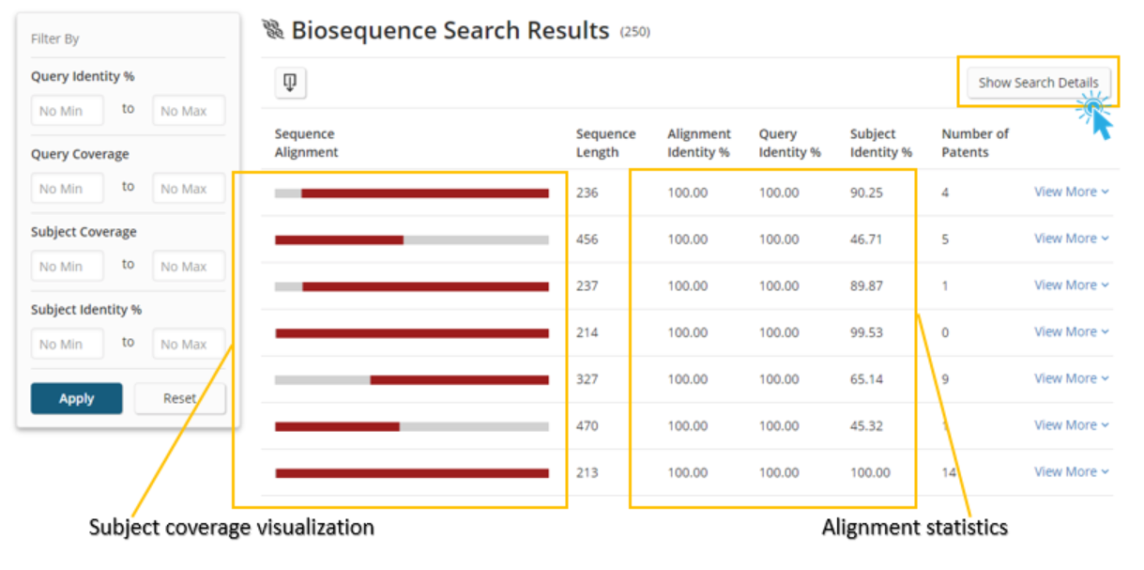Click Query Coverage No Min field
The width and height of the screenshot is (1144, 570).
67,189
